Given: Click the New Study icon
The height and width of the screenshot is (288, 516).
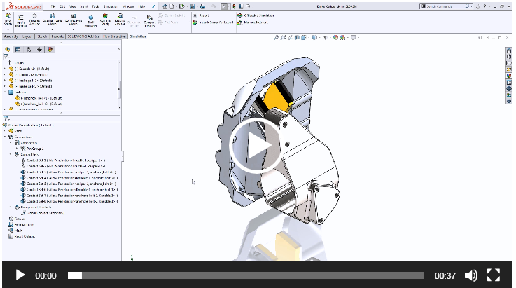Looking at the screenshot, I should point(8,19).
